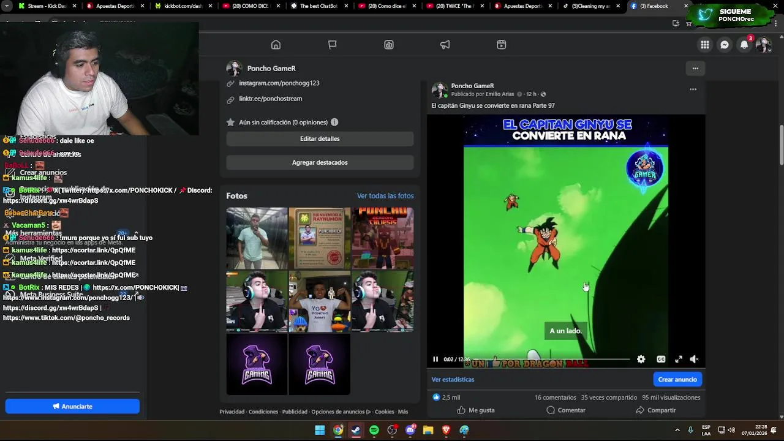Expand the Más footer menu
This screenshot has height=441, width=784.
coord(402,412)
